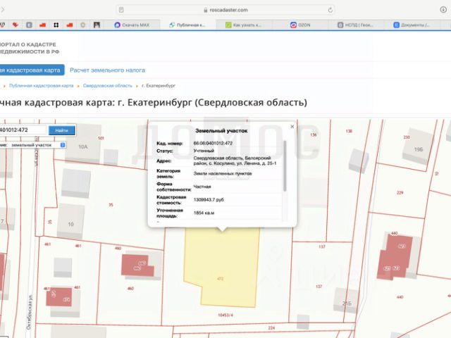Click the Найти search button
Viewport: 451px width, 338px height.
(61, 130)
